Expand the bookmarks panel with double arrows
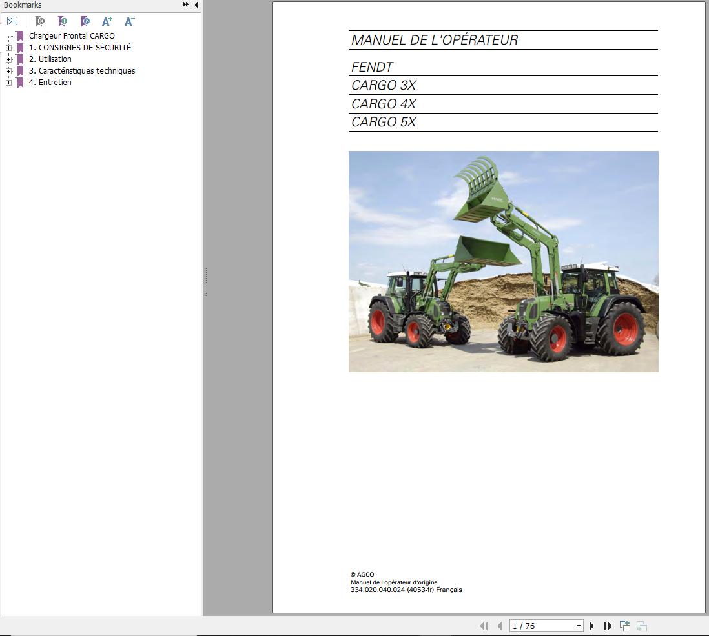 tap(185, 5)
